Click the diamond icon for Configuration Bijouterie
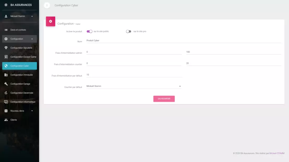 [x=6, y=48]
